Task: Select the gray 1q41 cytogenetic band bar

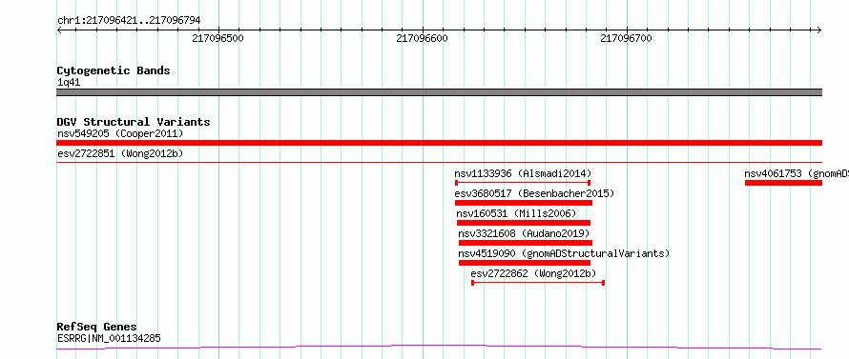Action: 439,92
